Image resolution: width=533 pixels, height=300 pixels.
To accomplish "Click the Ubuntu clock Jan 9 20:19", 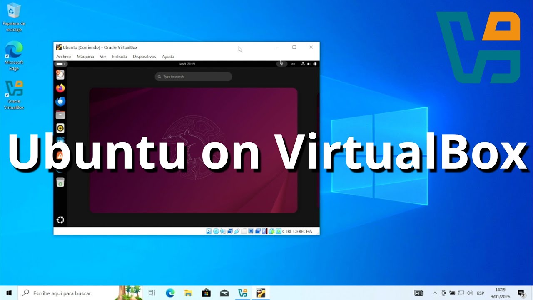I will 187,64.
